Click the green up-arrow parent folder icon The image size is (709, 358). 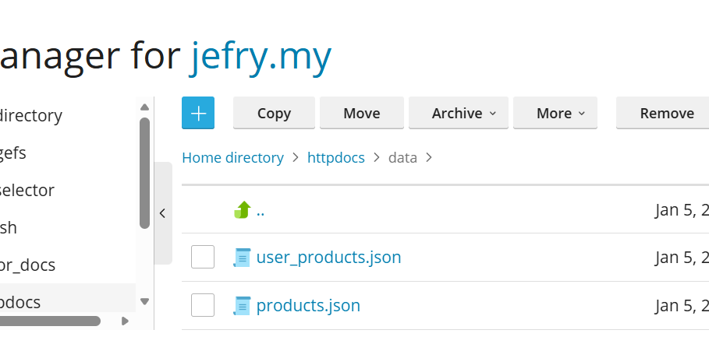[243, 210]
